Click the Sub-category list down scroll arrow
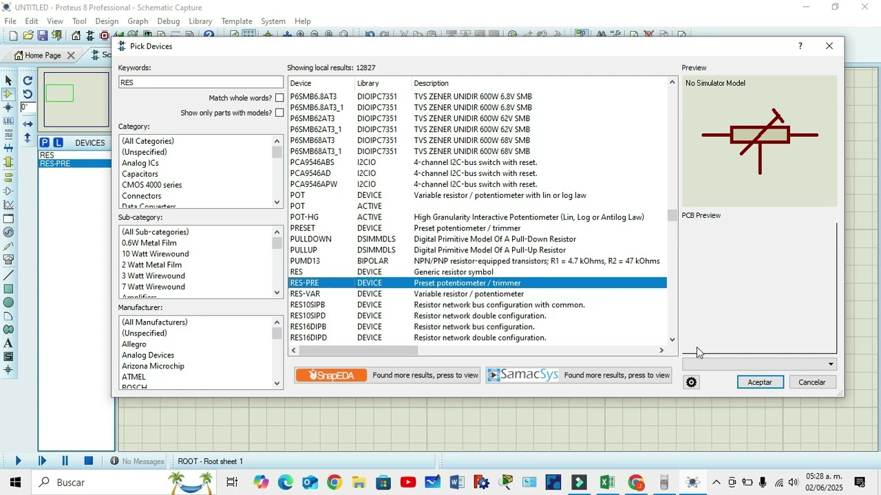This screenshot has width=881, height=495. 277,293
